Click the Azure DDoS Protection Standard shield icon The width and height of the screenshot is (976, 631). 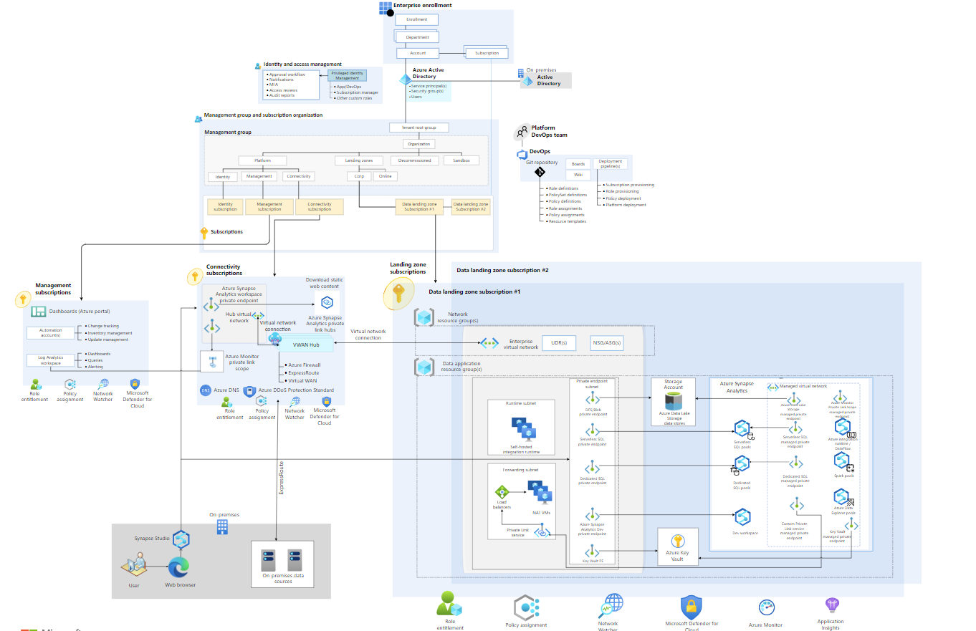248,390
